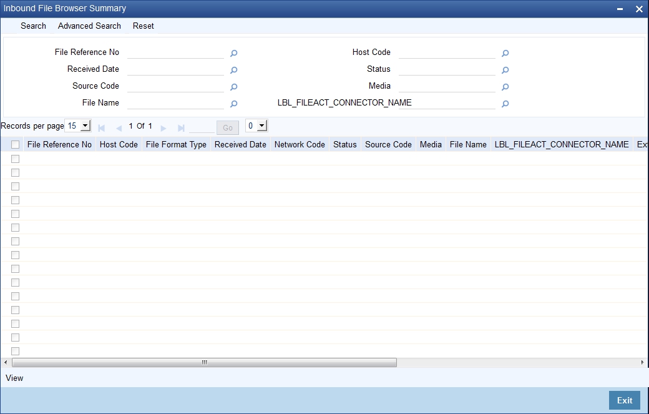Open lookup for File Reference No
Viewport: 649px width, 414px height.
click(234, 53)
